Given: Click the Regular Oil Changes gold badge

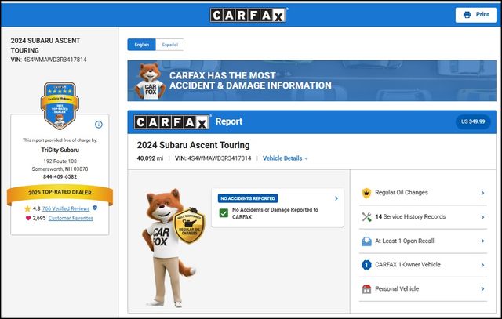Looking at the screenshot, I should coord(189,226).
